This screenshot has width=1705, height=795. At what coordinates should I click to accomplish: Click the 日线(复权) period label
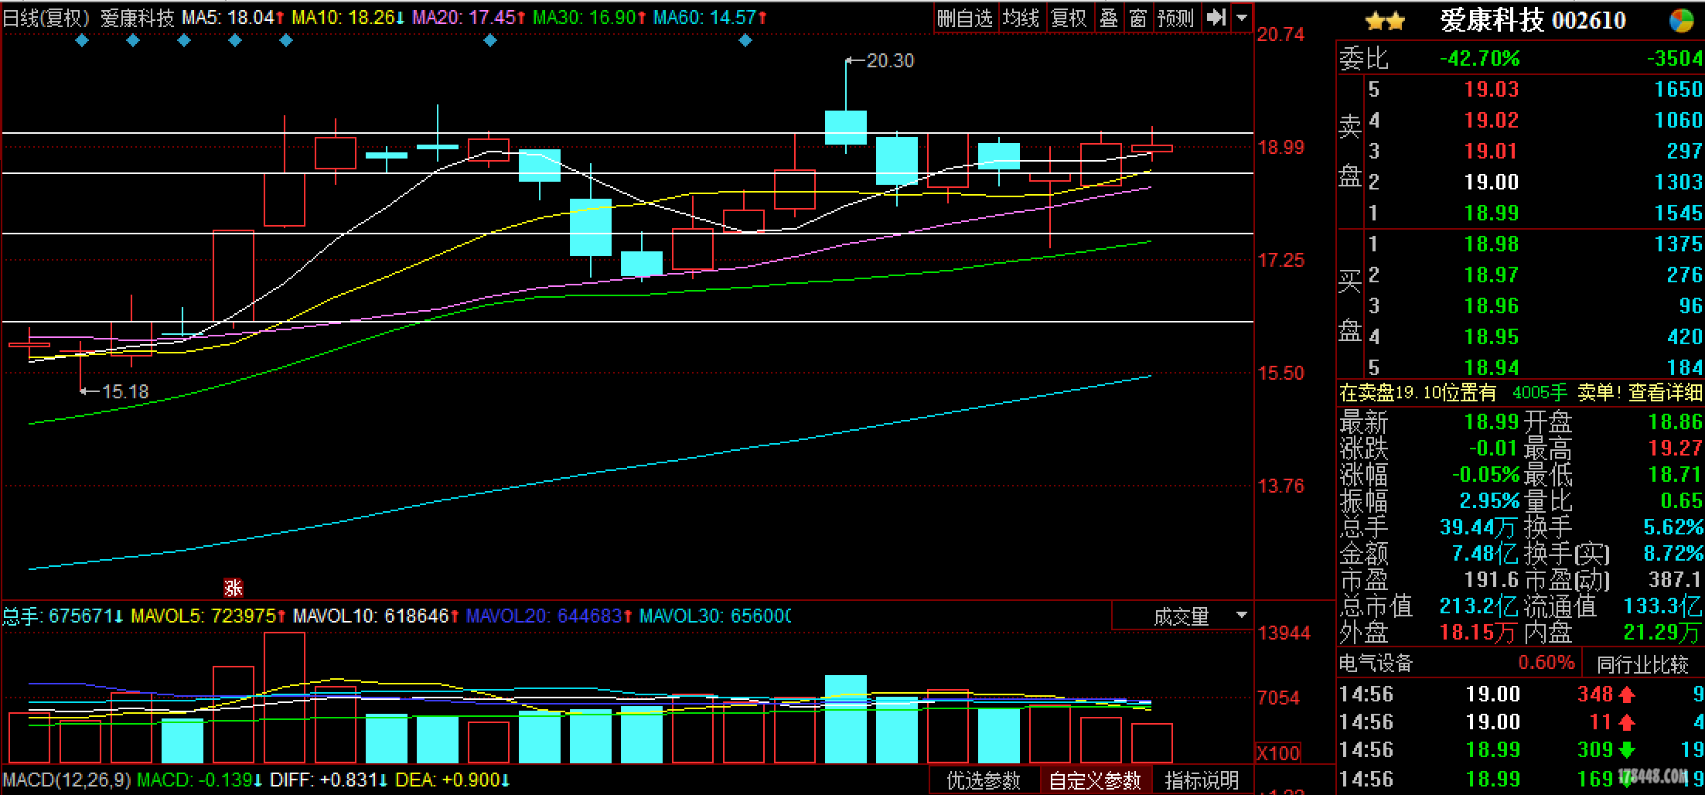pyautogui.click(x=46, y=17)
